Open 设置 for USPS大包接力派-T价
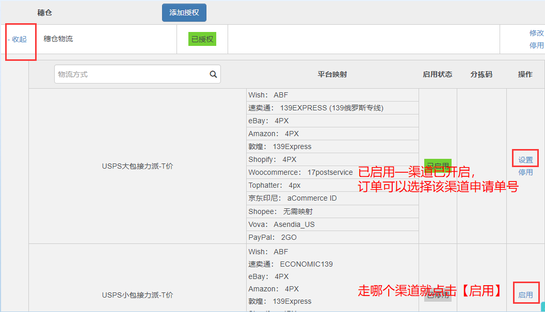Screen dimensions: 545x312 coord(525,159)
